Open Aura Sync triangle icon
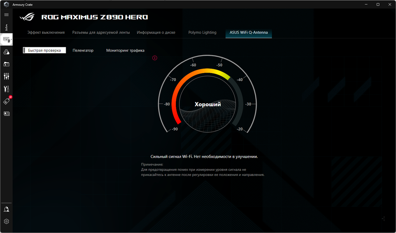This screenshot has height=233, width=396. [x=6, y=52]
